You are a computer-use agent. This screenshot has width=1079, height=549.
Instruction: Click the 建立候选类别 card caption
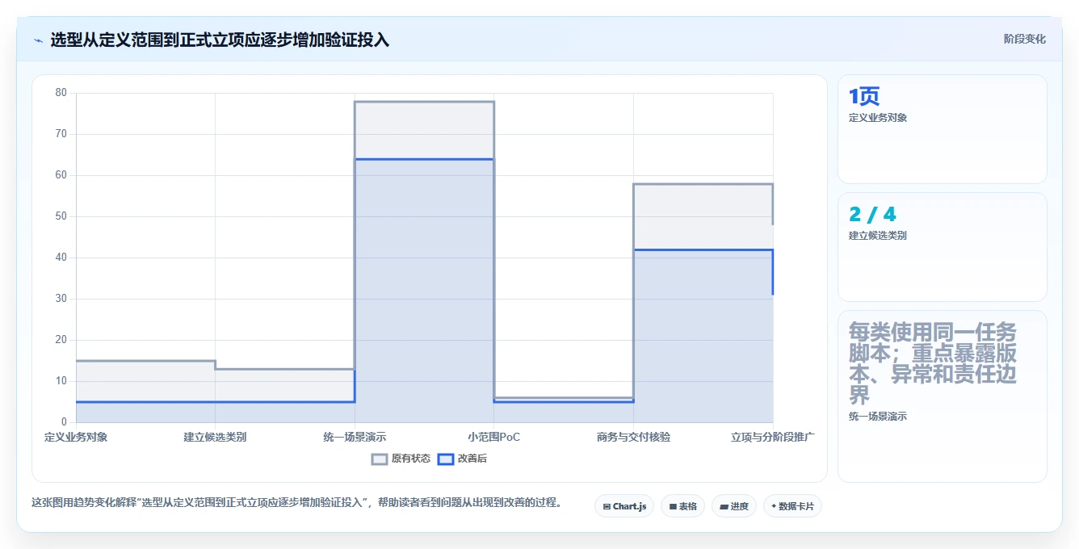pos(878,236)
